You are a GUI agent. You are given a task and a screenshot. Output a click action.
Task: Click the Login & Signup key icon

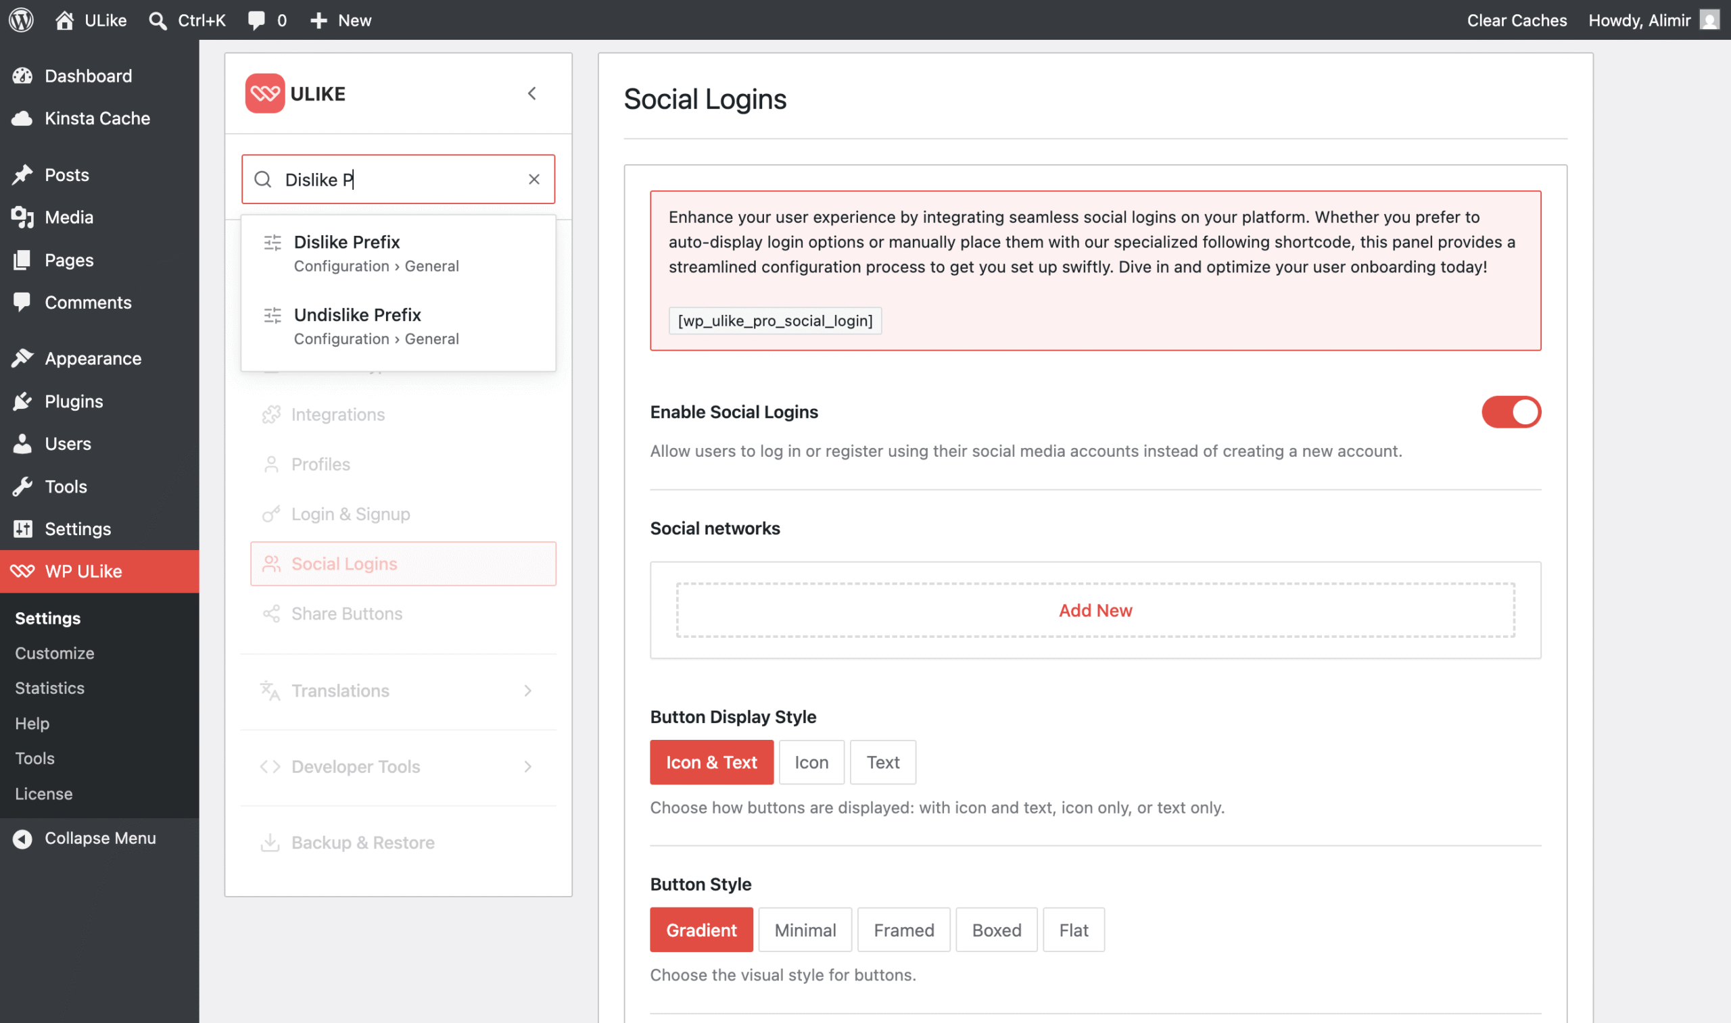pos(271,514)
